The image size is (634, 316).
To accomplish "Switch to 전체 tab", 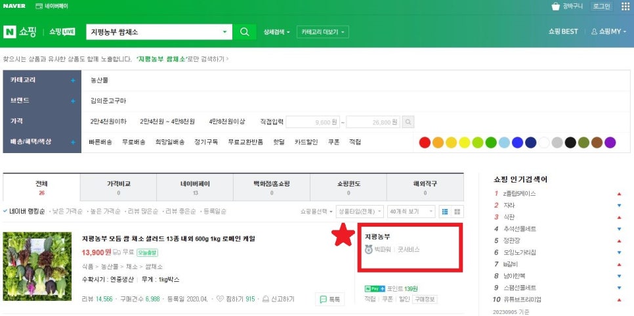I will [x=41, y=188].
